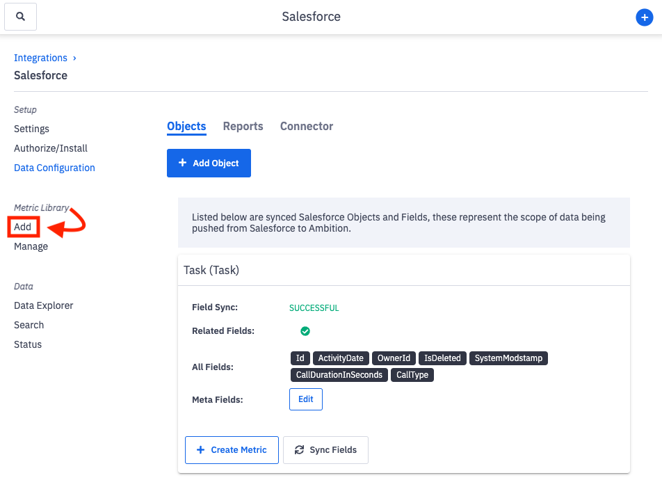
Task: Switch to the Reports tab
Action: 243,126
